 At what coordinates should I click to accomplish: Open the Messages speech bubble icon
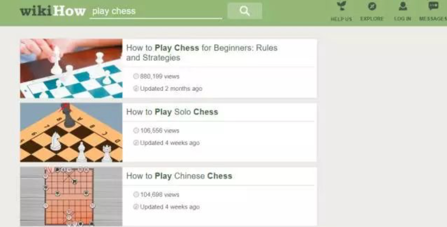tap(433, 6)
